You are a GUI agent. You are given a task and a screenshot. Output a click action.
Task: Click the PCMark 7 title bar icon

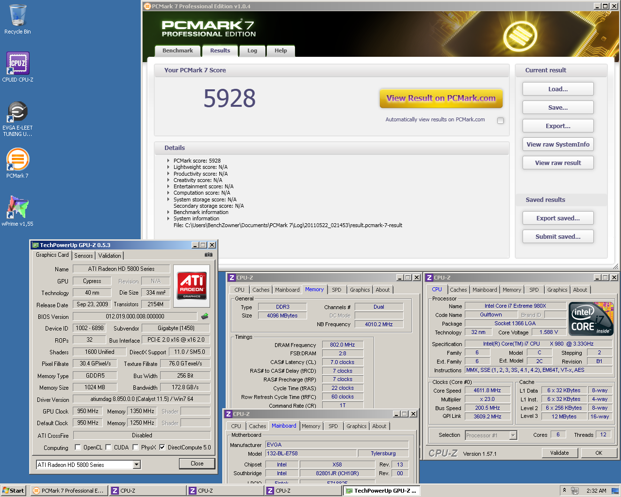coord(147,6)
